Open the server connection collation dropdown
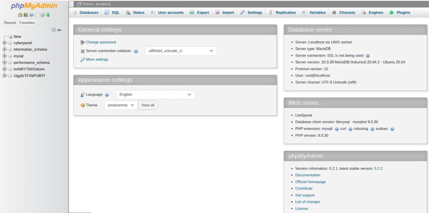429x213 pixels. [x=181, y=51]
